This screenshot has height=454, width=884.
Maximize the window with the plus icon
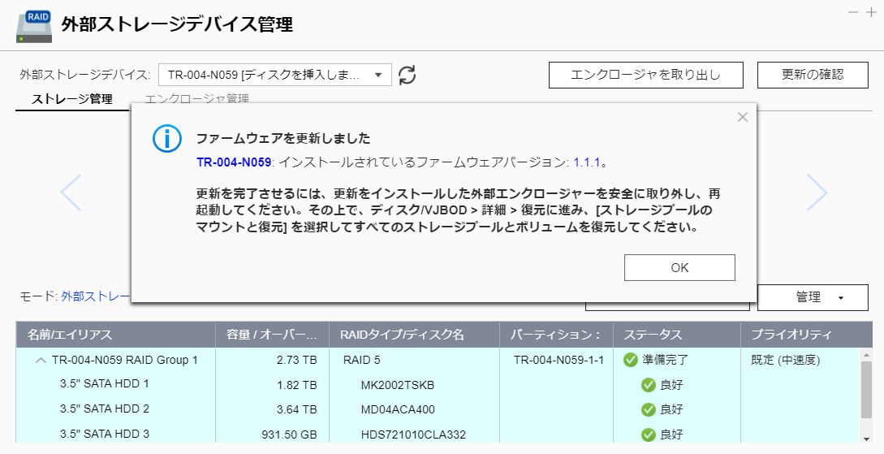coord(871,12)
